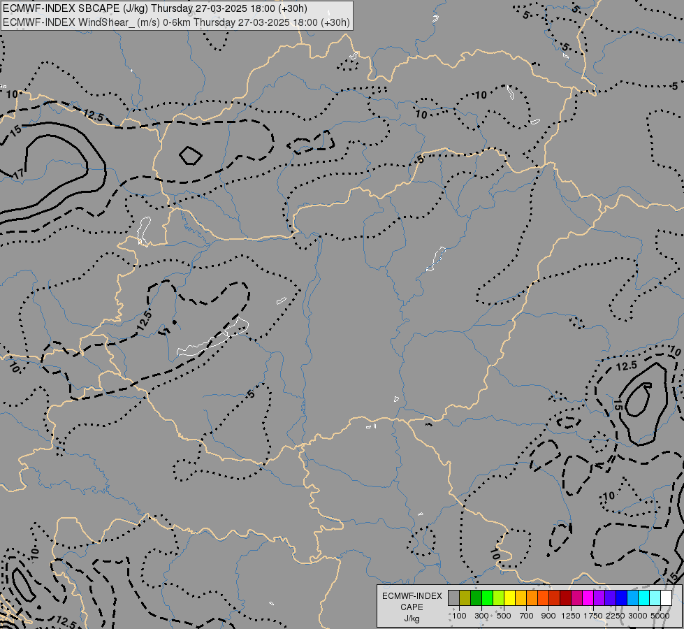Click the gray swatch in the CAPE legend

(x=453, y=598)
